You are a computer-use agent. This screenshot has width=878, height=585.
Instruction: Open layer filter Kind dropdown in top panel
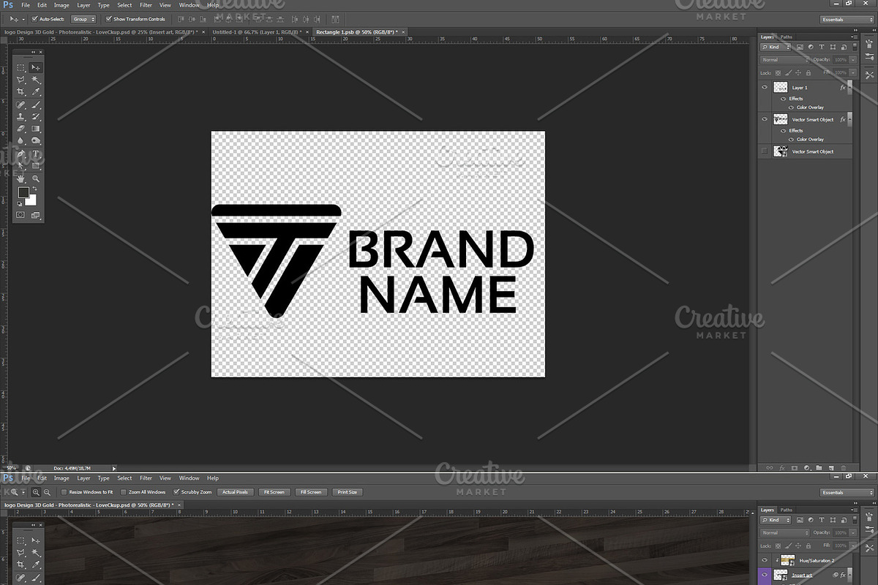pos(776,47)
